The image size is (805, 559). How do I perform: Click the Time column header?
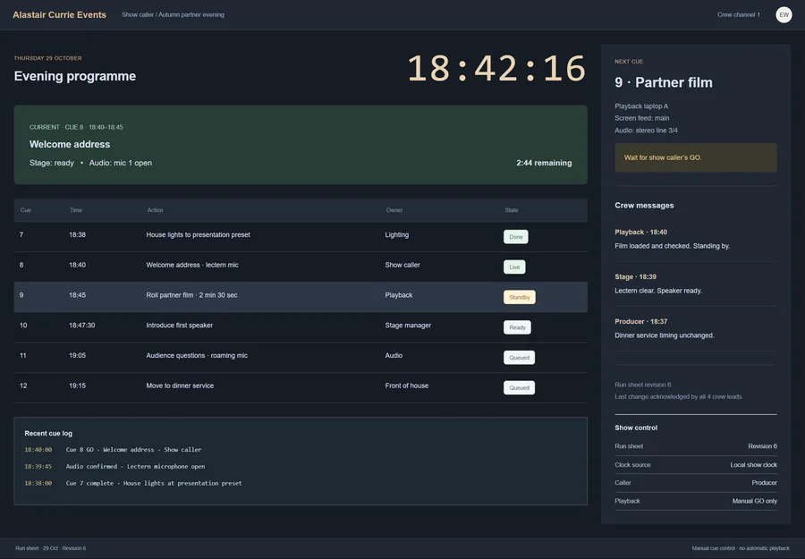click(x=76, y=210)
